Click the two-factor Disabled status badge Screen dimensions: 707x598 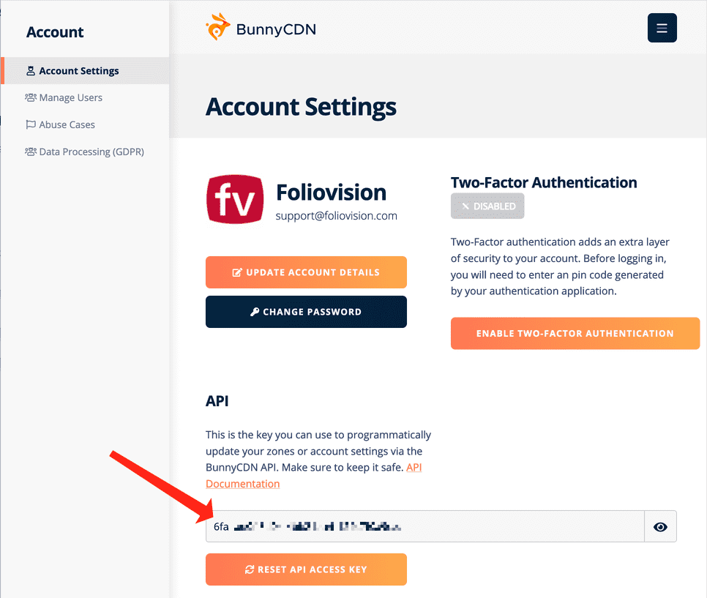(487, 206)
